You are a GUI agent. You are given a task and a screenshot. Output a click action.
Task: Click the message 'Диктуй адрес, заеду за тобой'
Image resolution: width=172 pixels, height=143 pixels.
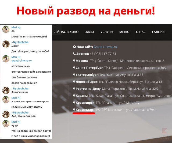pos(30,51)
